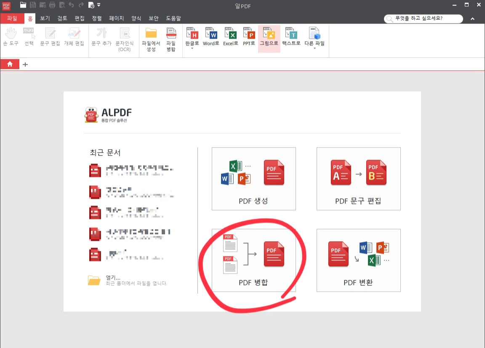485x348 pixels.
Task: Open the 도움말 ribbon tab
Action: point(173,18)
